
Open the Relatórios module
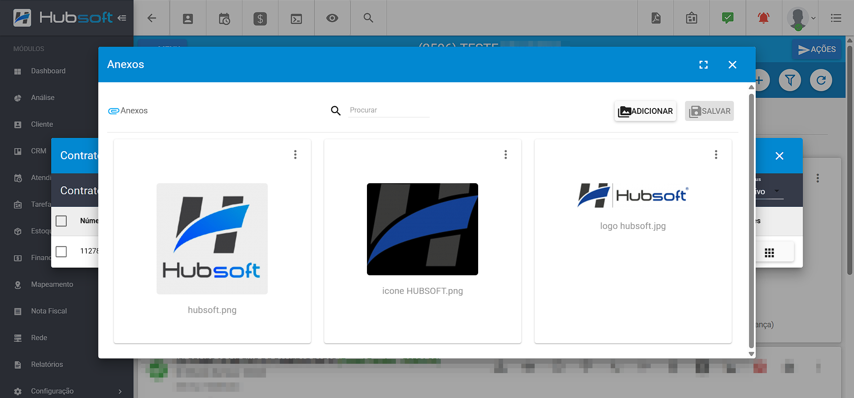coord(47,365)
